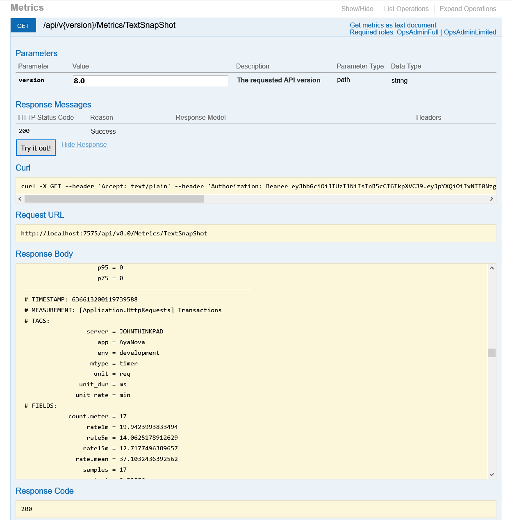
Task: Click the 'unit = req' line
Action: pos(112,374)
